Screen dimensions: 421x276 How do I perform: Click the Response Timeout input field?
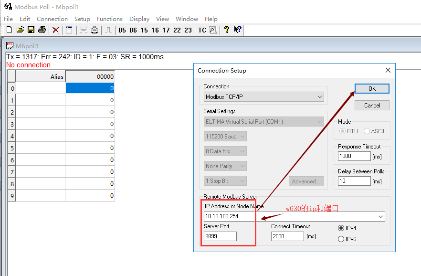(x=354, y=156)
